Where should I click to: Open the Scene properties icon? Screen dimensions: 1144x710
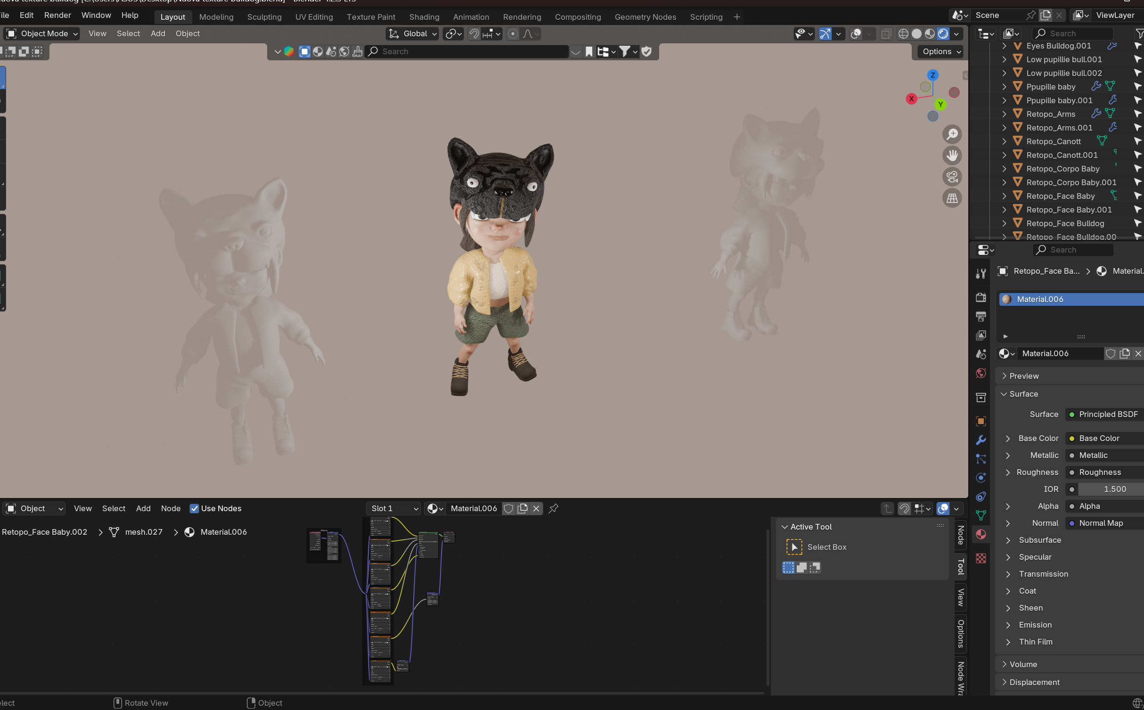click(x=981, y=354)
